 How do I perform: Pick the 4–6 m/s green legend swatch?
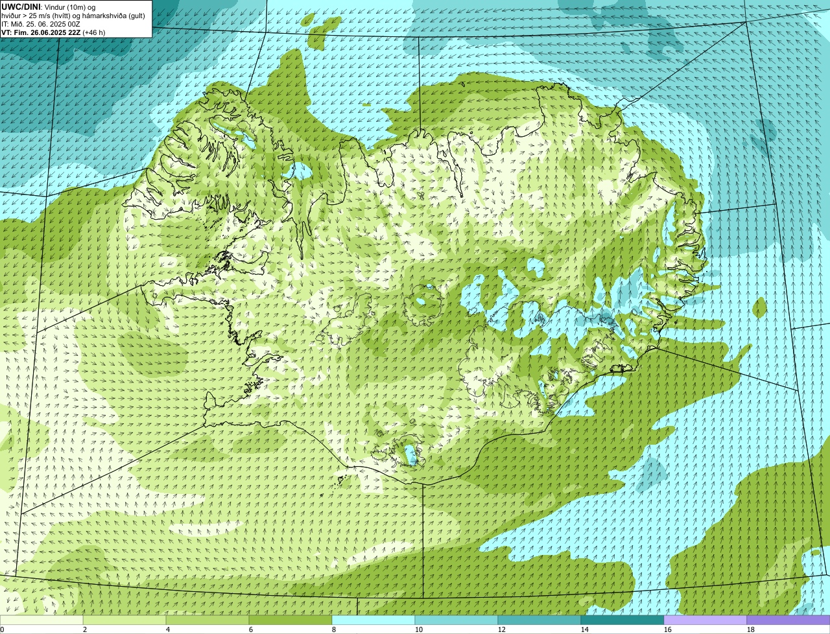pyautogui.click(x=207, y=620)
